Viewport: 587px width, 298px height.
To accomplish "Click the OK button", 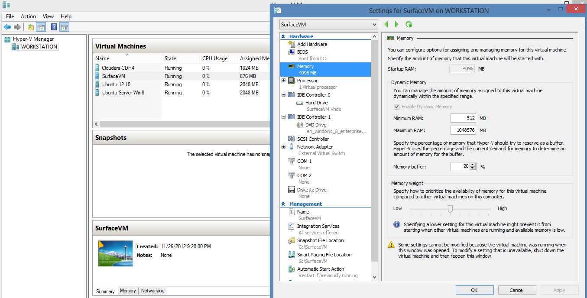I will point(474,290).
